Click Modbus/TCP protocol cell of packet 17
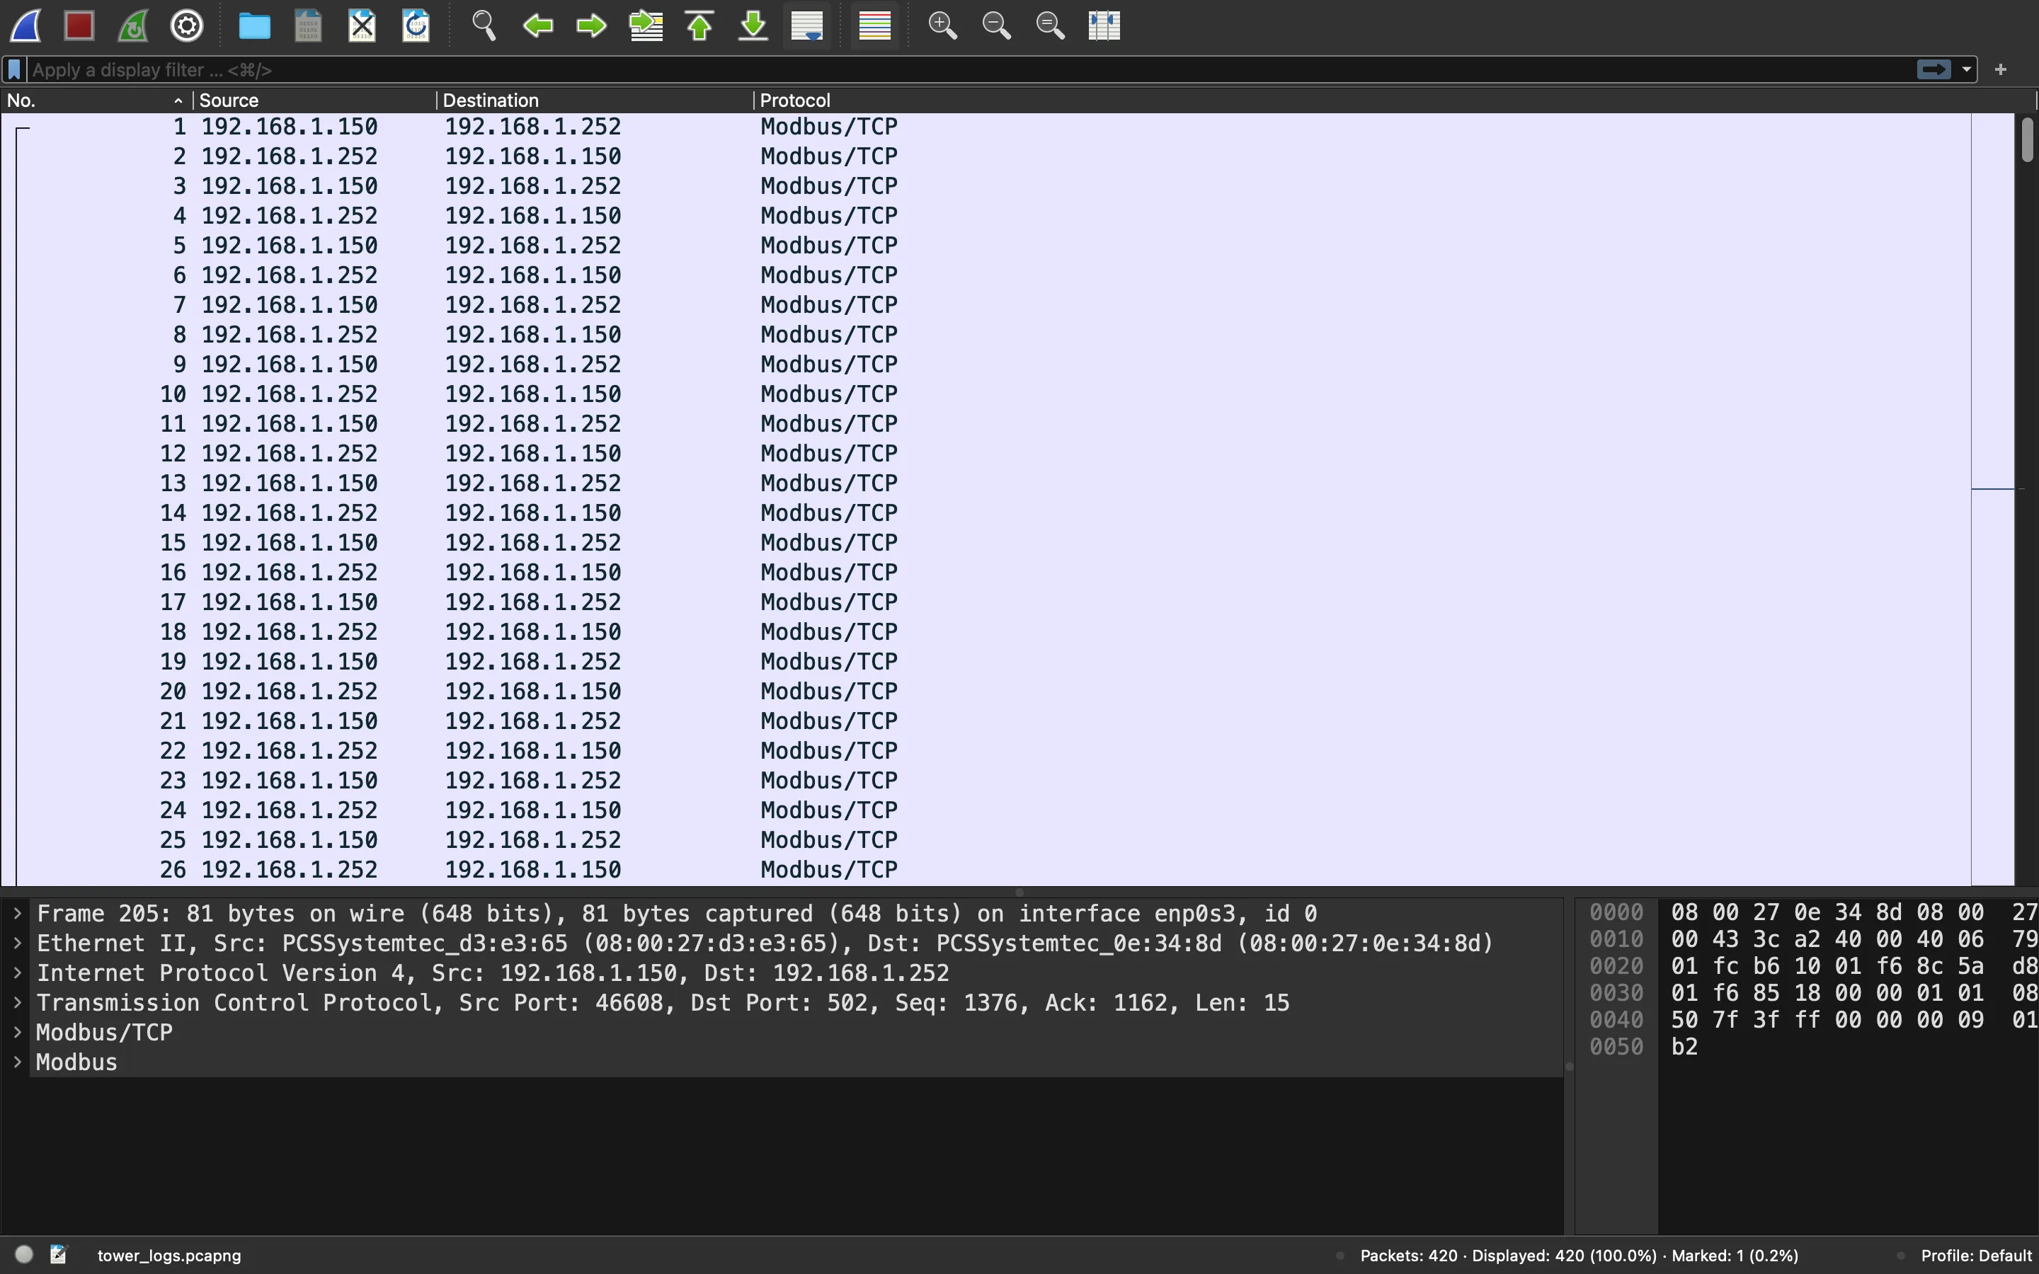The width and height of the screenshot is (2039, 1274). click(829, 602)
